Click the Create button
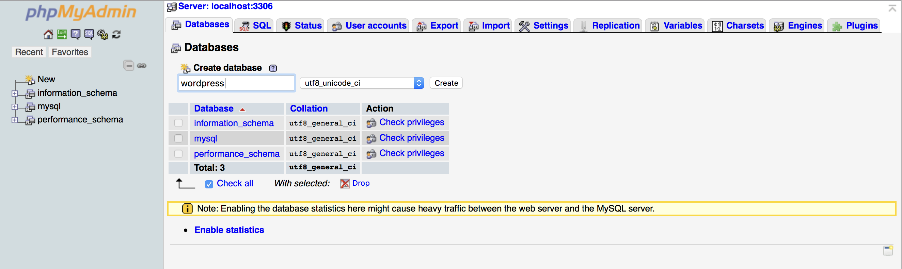Screen dimensions: 902x269 point(446,83)
